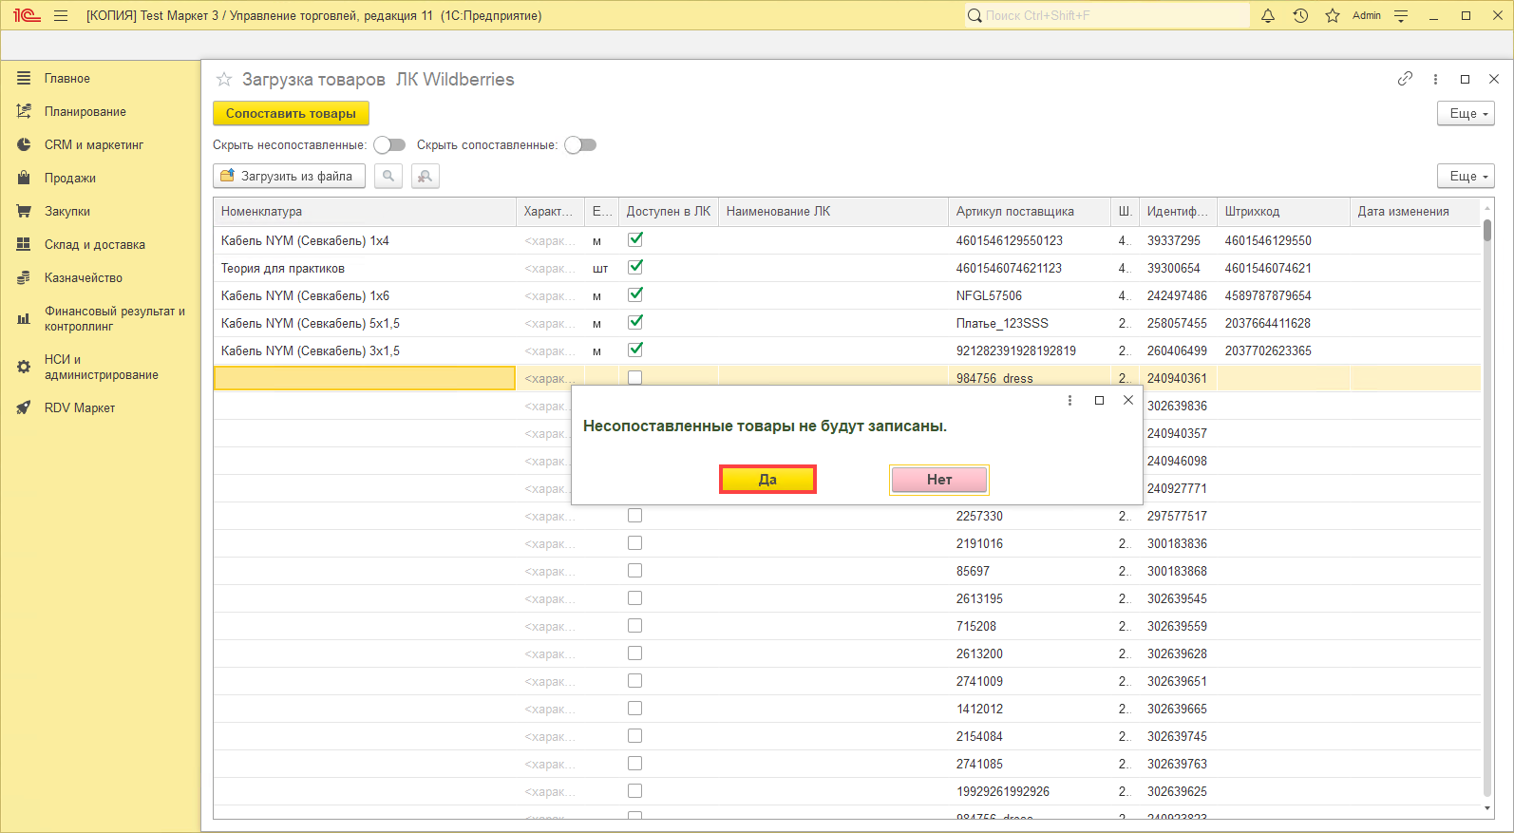
Task: Toggle 'Скрыть сопоставленные' switch
Action: 580,145
